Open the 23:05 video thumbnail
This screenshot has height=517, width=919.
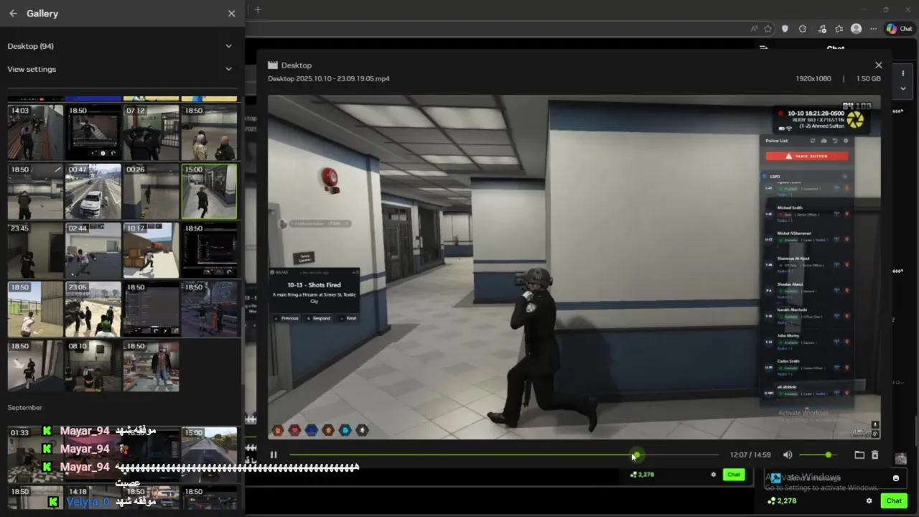(93, 309)
